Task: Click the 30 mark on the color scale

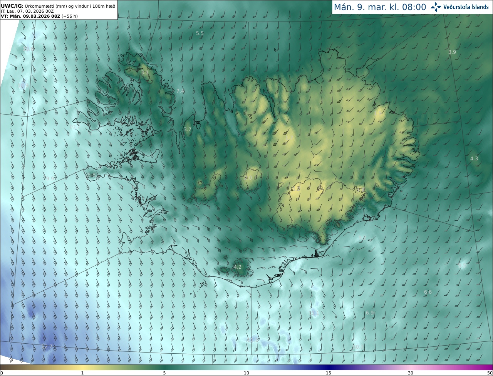Action: point(411,373)
